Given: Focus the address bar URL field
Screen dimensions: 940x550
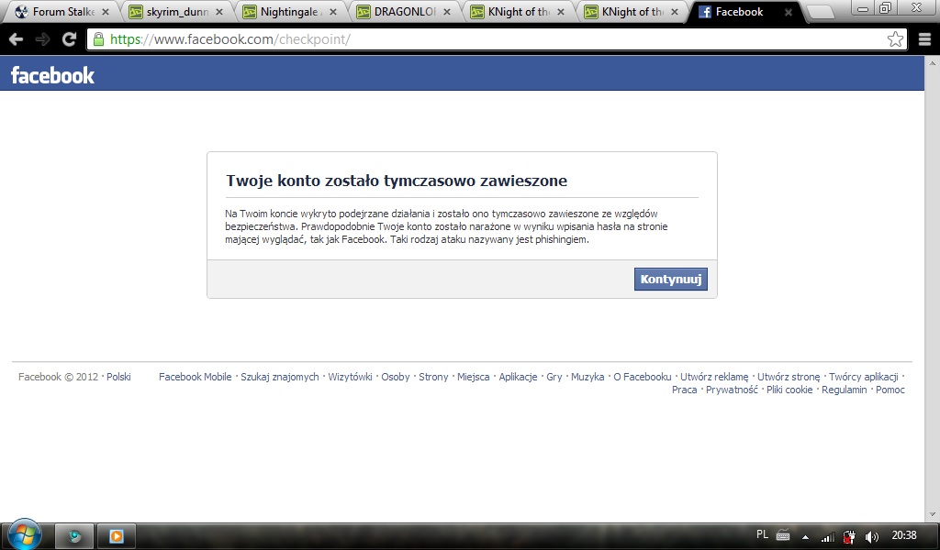Looking at the screenshot, I should pos(498,39).
